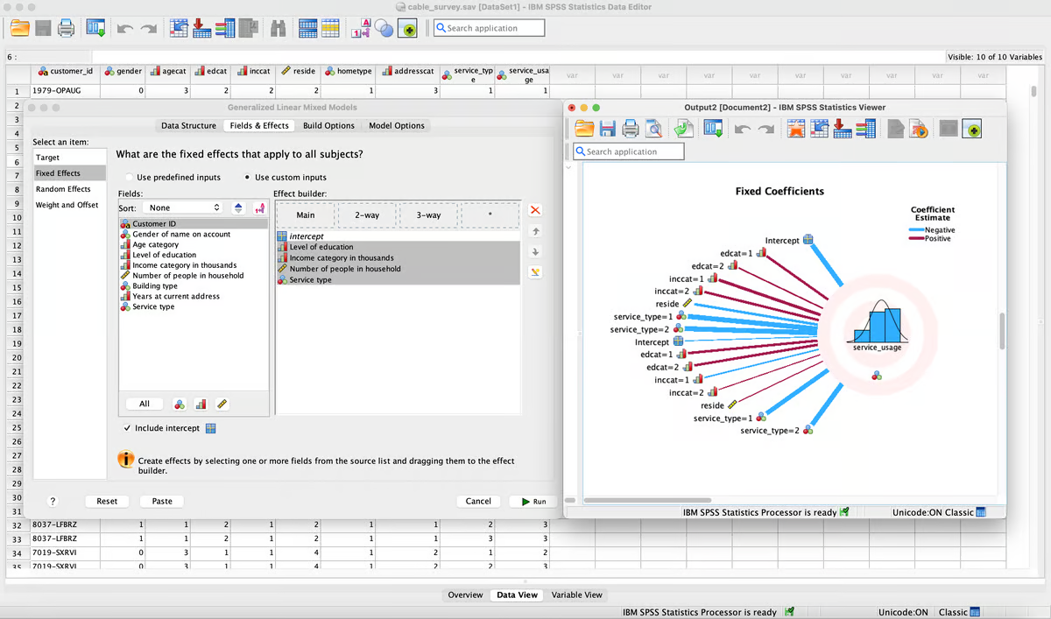Click the Search application field in the Viewer

point(629,151)
